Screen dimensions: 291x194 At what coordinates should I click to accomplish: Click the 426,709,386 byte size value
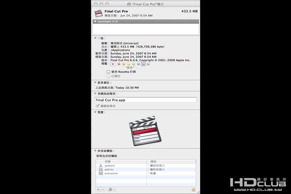(150, 46)
